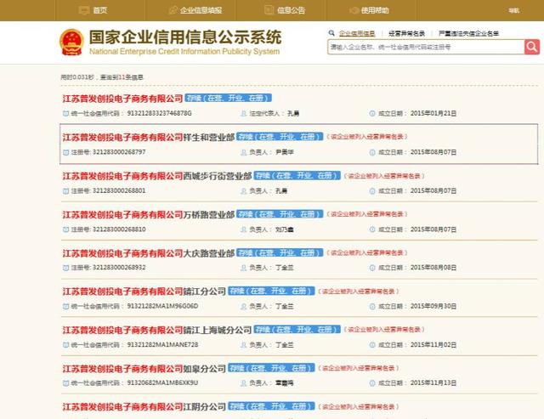Click the small magnifier icon beside 企业信用信息
Screen dimensions: 544x419
pos(331,33)
